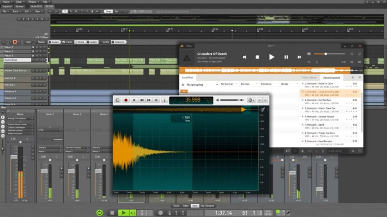Toggle checkbox for Horisont - On The Run
The image size is (387, 217).
coord(303,100)
